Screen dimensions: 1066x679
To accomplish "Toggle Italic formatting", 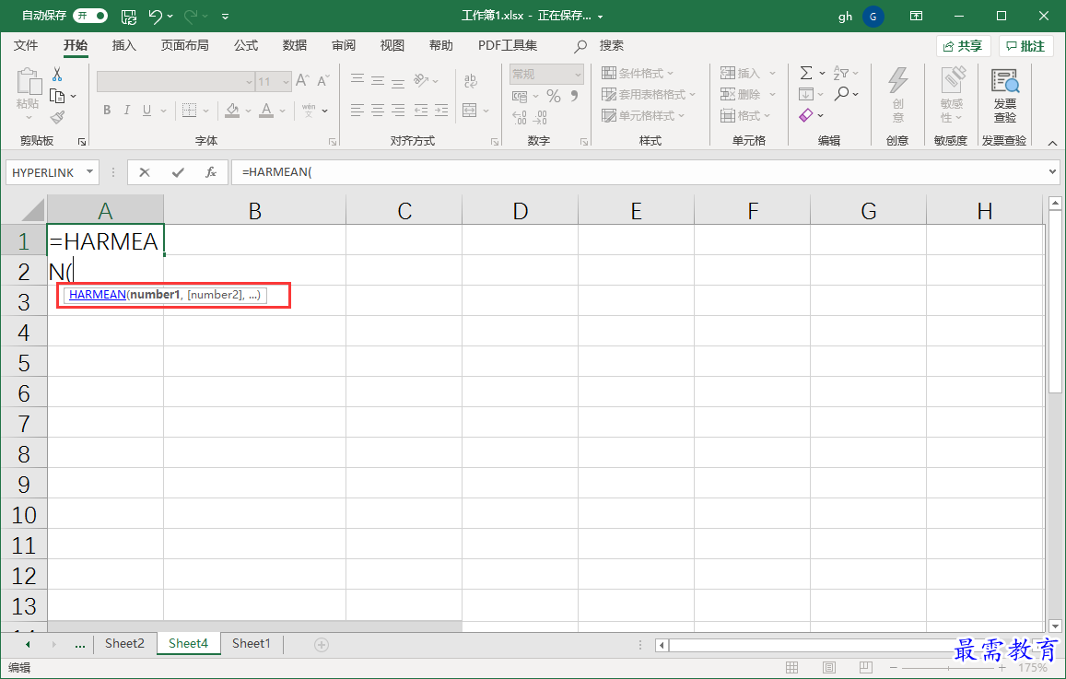I will point(126,111).
